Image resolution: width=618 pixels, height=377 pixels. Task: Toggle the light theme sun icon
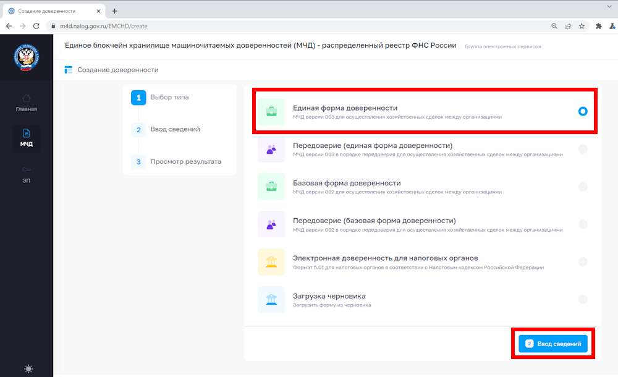28,368
